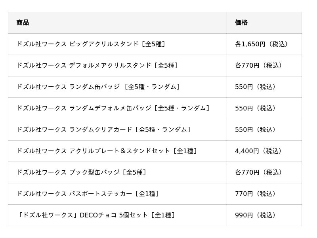Viewport: 317px width, 238px height.
Task: Select the ランダムデフォルメ缶バッジ product name cell
Action: point(113,108)
